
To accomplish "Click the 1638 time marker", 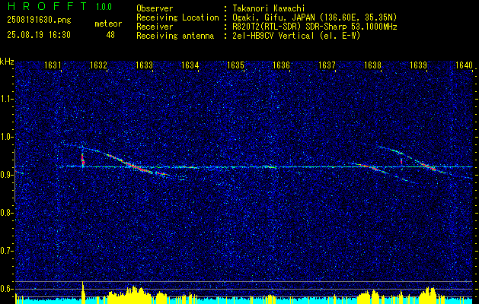I will click(372, 65).
